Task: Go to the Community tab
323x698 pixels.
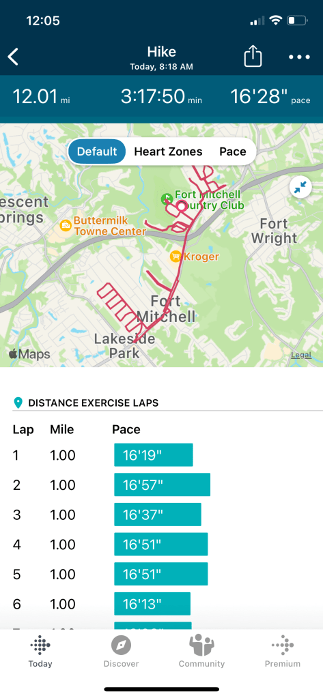Action: click(202, 652)
